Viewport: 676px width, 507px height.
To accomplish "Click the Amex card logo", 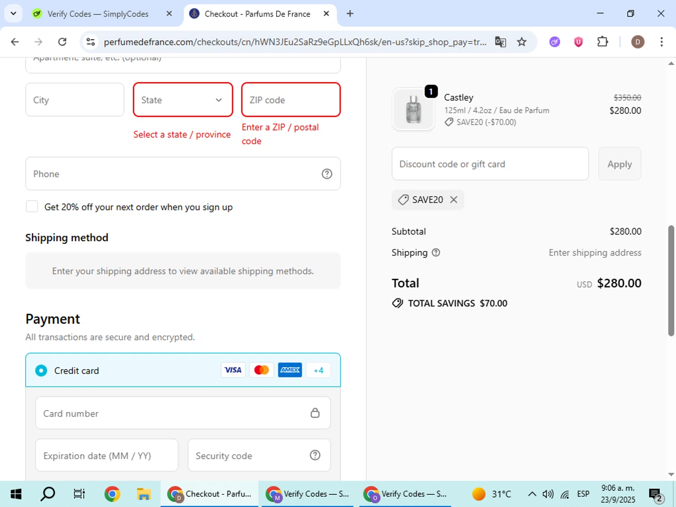I will pos(290,370).
